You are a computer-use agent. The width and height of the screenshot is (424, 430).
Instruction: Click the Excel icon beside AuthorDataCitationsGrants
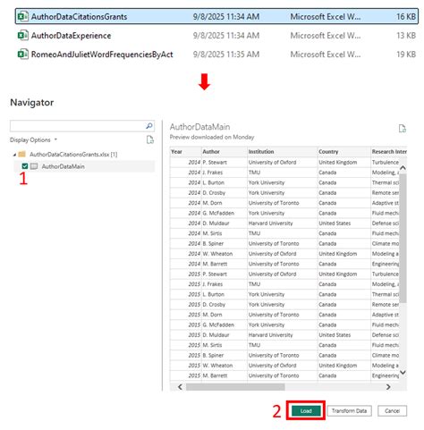23,16
